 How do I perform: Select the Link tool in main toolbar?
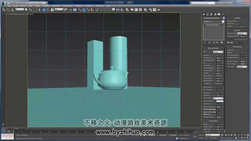pyautogui.click(x=4, y=10)
